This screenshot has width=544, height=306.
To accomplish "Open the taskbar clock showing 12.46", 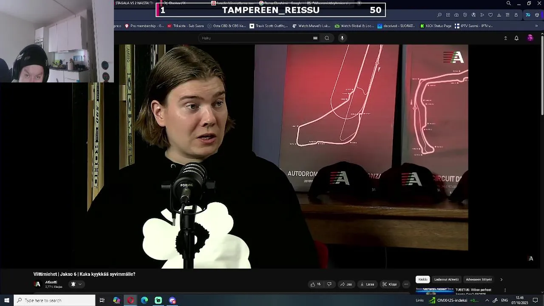I will click(519, 300).
